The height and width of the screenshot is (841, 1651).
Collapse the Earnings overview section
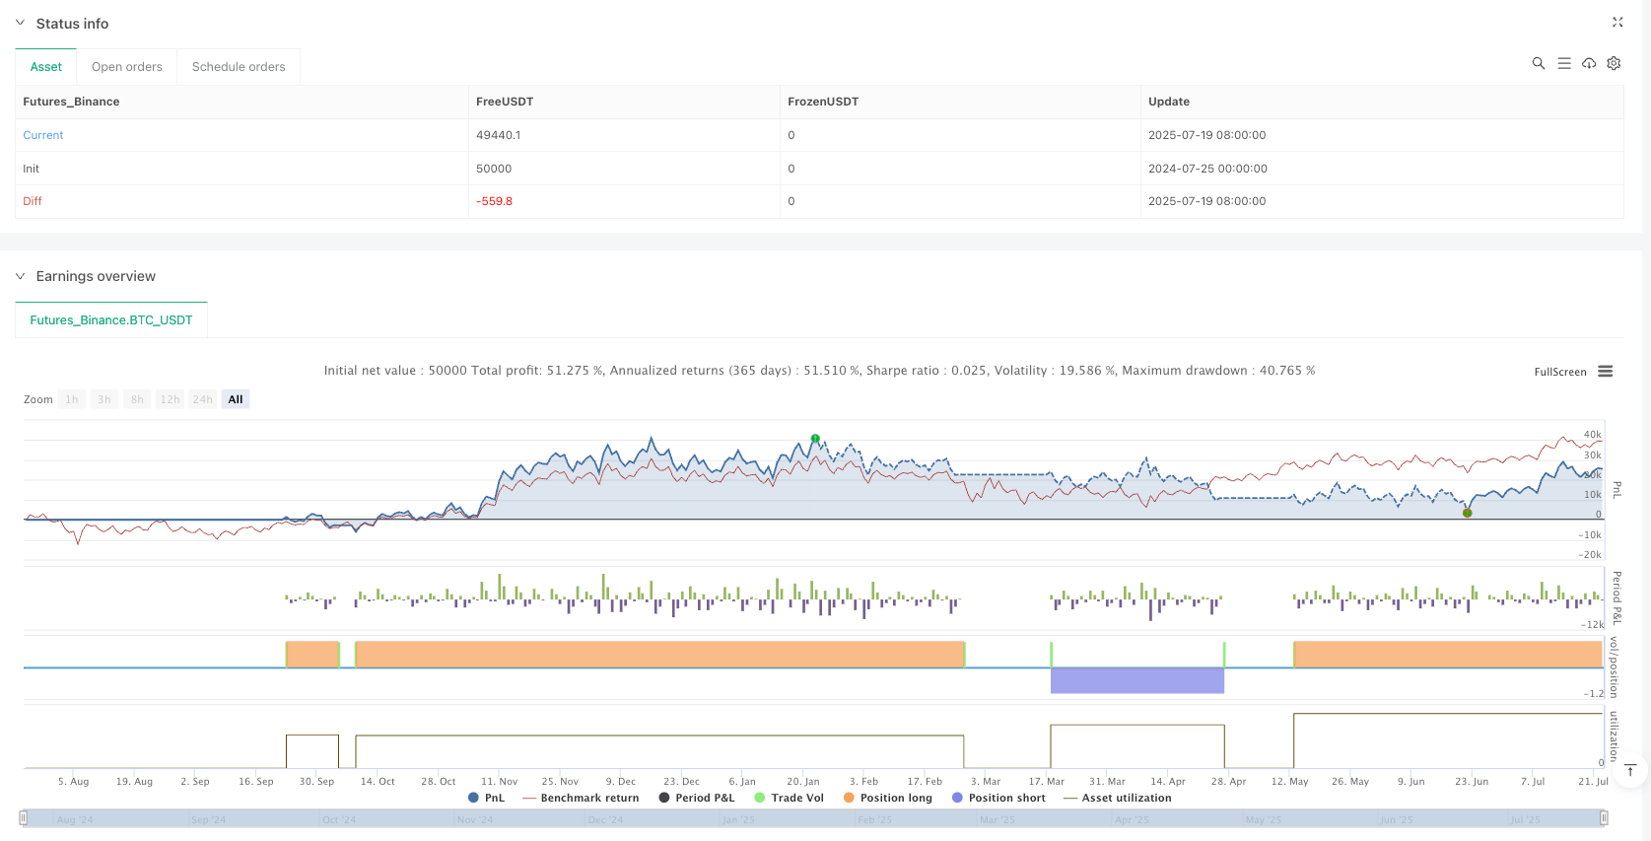click(20, 276)
